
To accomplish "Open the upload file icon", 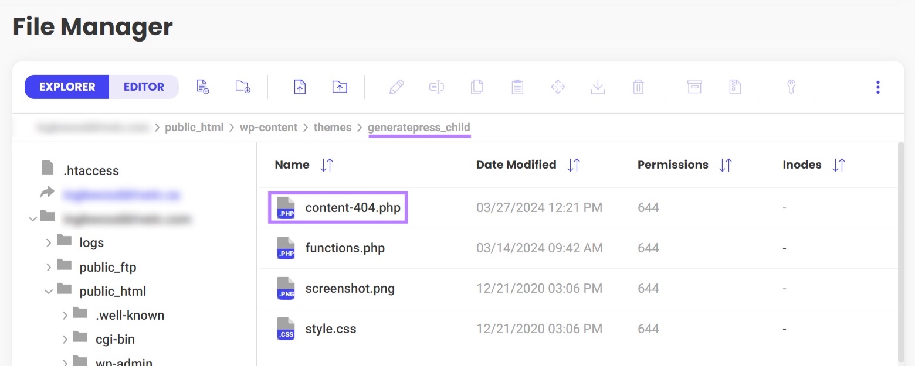I will tap(299, 86).
